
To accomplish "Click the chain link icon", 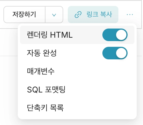I will click(78, 15).
